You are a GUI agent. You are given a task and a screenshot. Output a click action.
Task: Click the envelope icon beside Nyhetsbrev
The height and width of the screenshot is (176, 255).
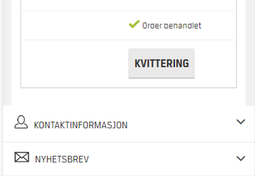(x=22, y=157)
